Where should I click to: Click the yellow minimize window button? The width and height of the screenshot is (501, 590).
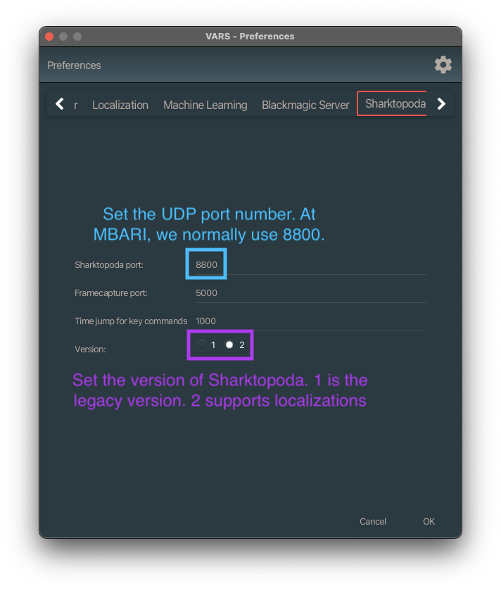pyautogui.click(x=63, y=37)
